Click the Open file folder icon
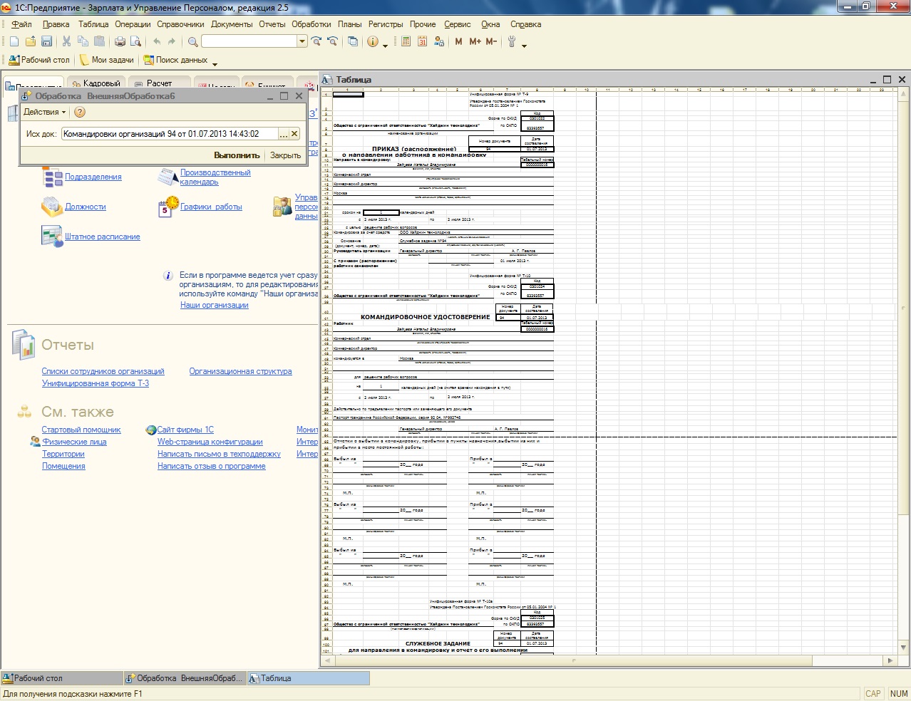This screenshot has width=911, height=701. [30, 41]
